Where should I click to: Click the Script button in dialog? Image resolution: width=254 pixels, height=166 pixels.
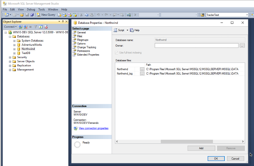click(119, 30)
